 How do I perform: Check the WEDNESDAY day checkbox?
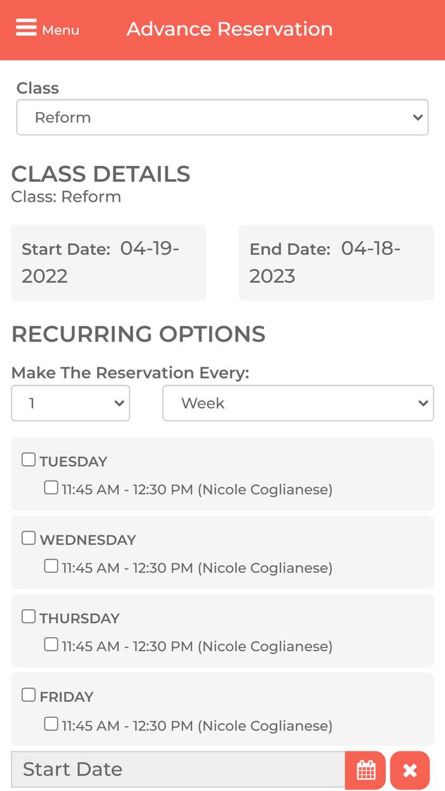click(x=29, y=538)
